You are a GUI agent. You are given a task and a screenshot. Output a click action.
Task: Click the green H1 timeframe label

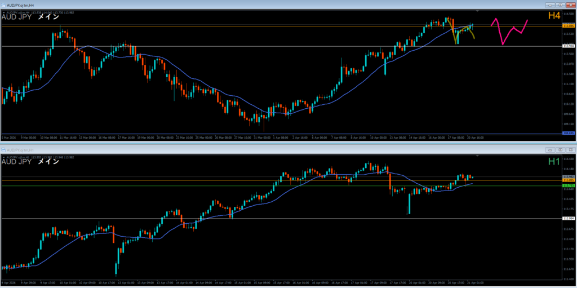click(555, 162)
